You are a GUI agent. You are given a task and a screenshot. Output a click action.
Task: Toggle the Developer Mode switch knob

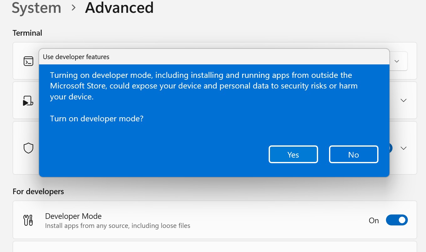pyautogui.click(x=402, y=220)
